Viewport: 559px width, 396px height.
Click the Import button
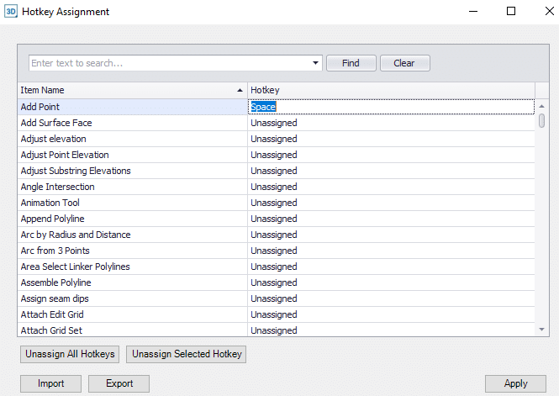[x=50, y=383]
